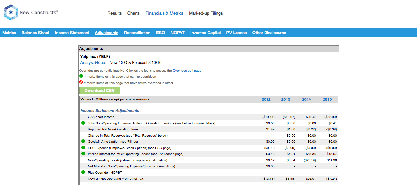Click NOPAT 2015 value ($7.24)
Image resolution: width=417 pixels, height=185 pixels.
tap(331, 178)
